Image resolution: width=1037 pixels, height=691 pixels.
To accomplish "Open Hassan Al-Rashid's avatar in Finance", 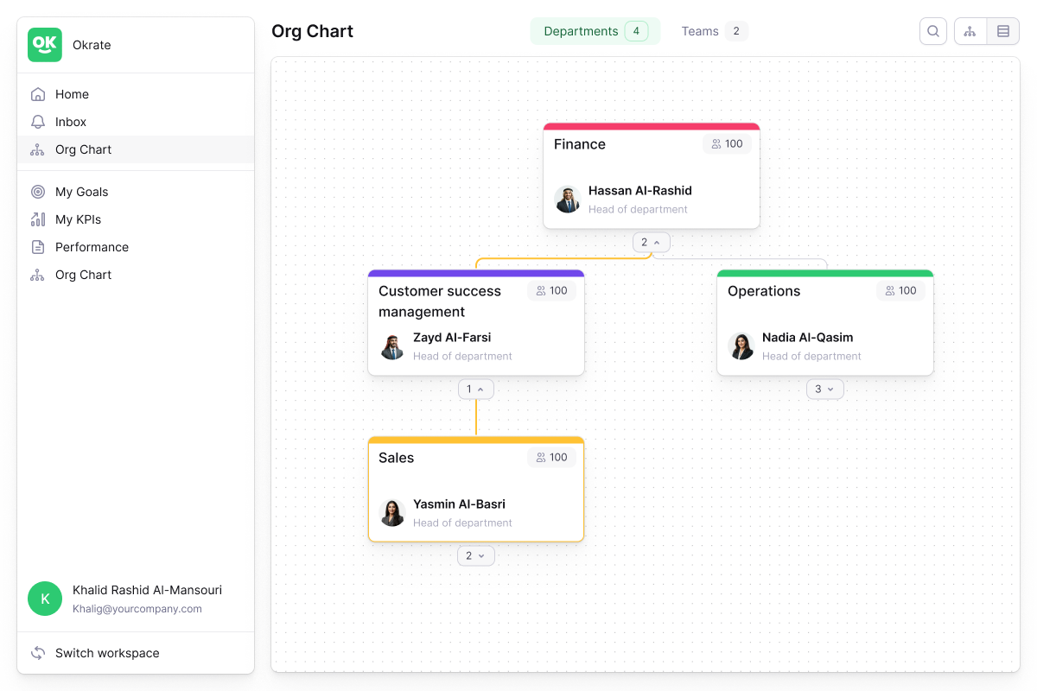I will [567, 200].
